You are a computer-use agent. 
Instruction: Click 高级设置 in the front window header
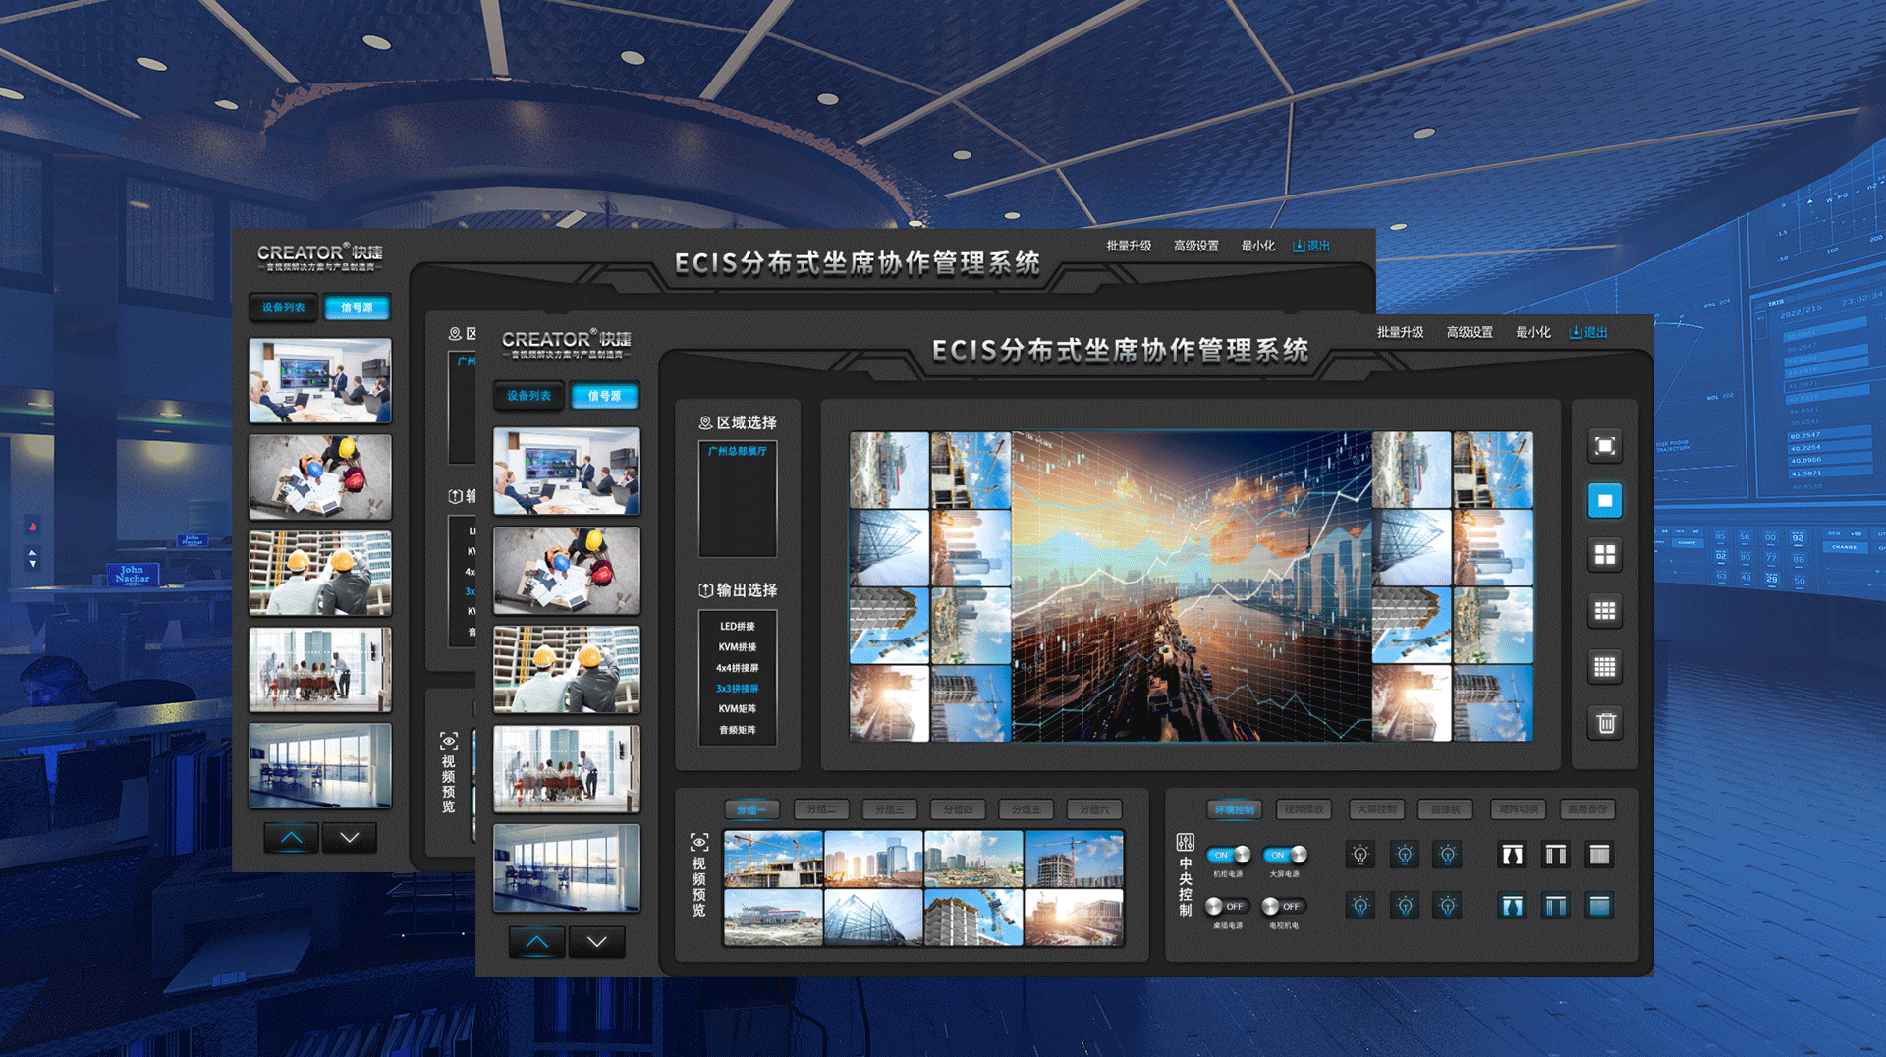pyautogui.click(x=1469, y=332)
